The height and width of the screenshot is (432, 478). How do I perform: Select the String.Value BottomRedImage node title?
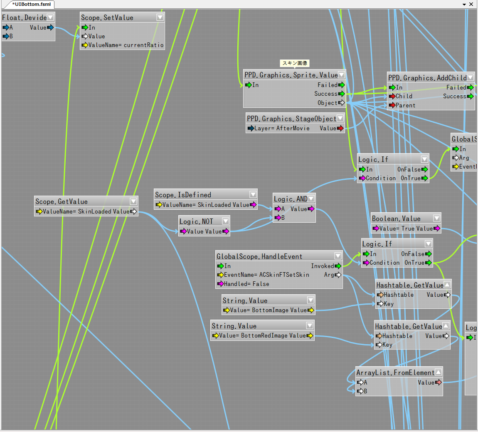tap(234, 326)
